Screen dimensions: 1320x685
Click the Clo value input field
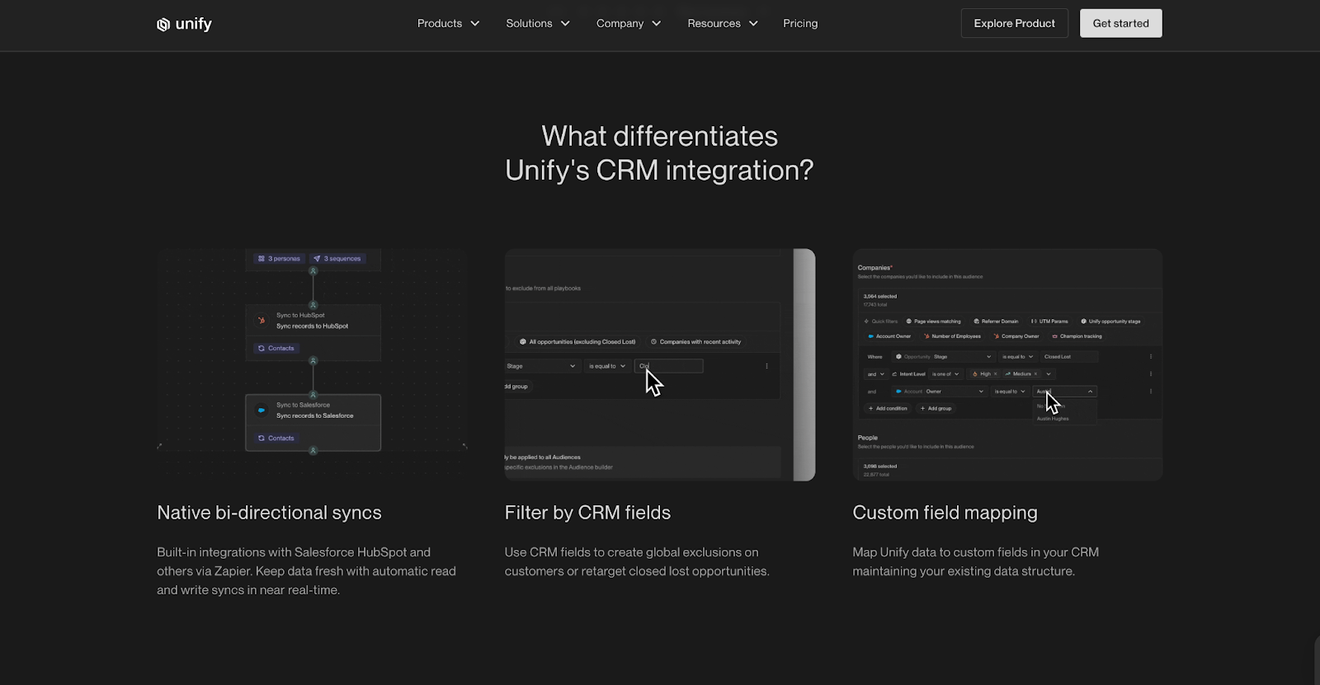coord(669,366)
